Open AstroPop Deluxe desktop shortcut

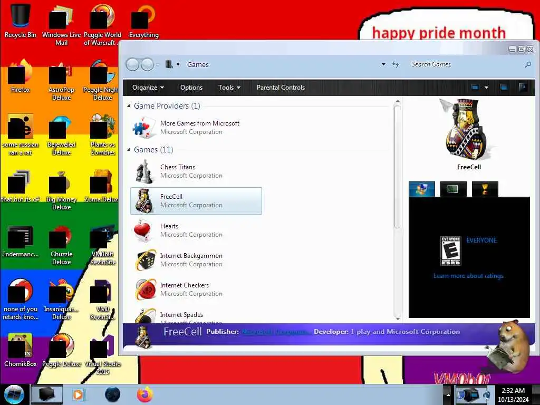(61, 80)
